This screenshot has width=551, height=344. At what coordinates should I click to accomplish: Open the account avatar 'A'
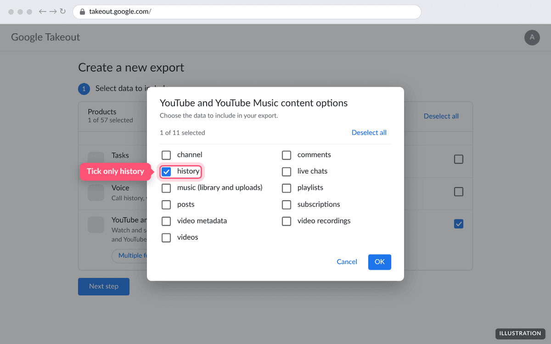[x=532, y=37]
